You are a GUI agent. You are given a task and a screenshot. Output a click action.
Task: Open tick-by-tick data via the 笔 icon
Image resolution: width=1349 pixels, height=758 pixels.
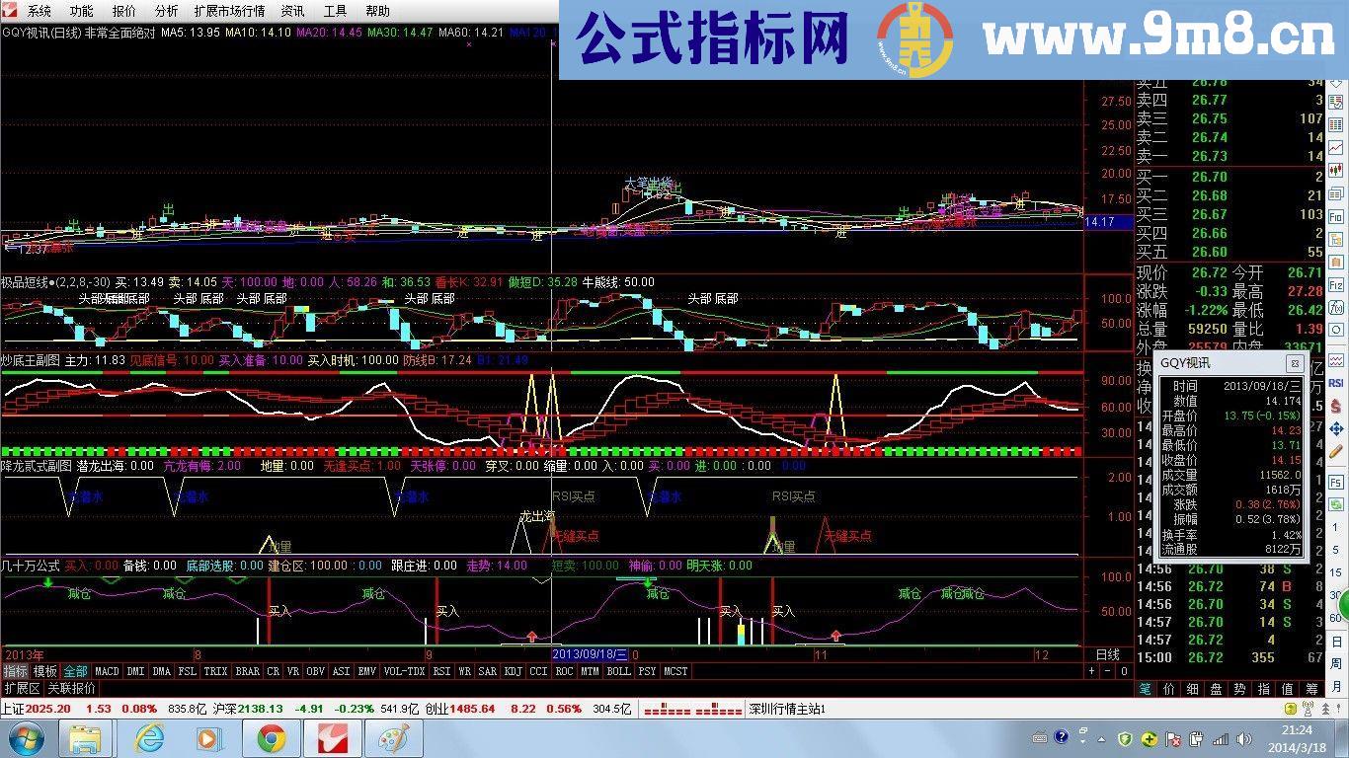[x=1143, y=689]
